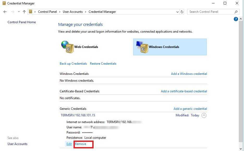This screenshot has width=244, height=151.
Task: Select the Windows Credentials vault icon
Action: tap(142, 47)
